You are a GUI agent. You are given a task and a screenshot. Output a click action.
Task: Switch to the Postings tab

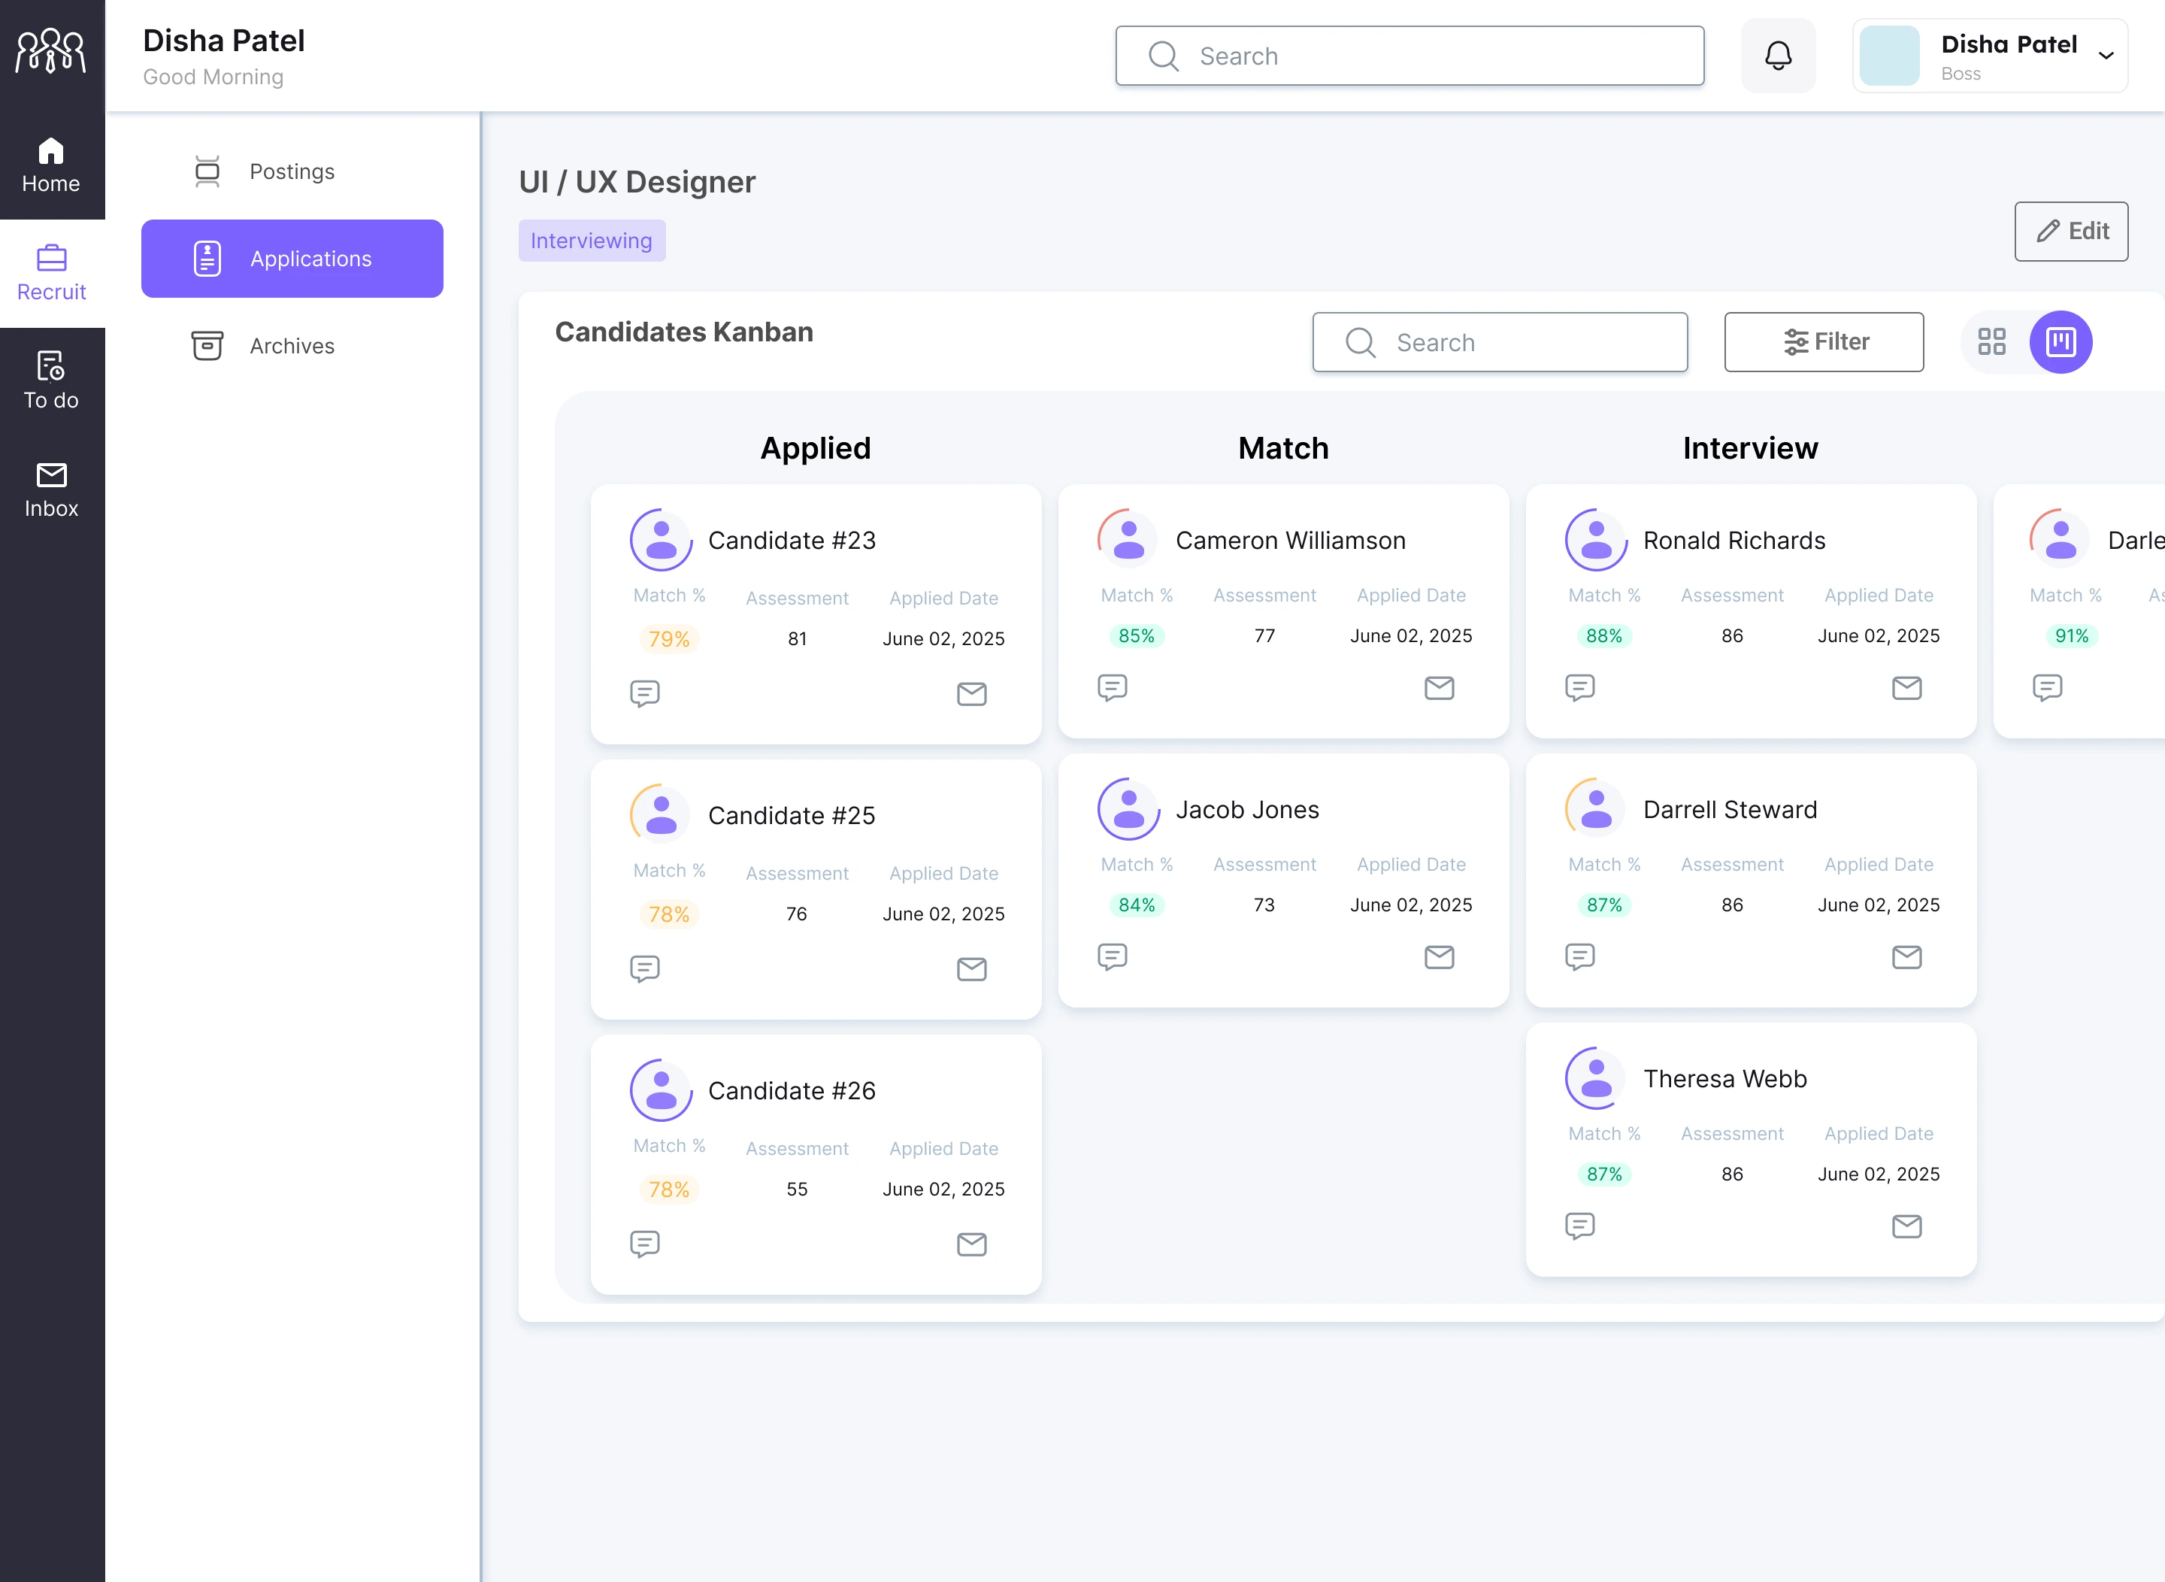click(x=292, y=171)
